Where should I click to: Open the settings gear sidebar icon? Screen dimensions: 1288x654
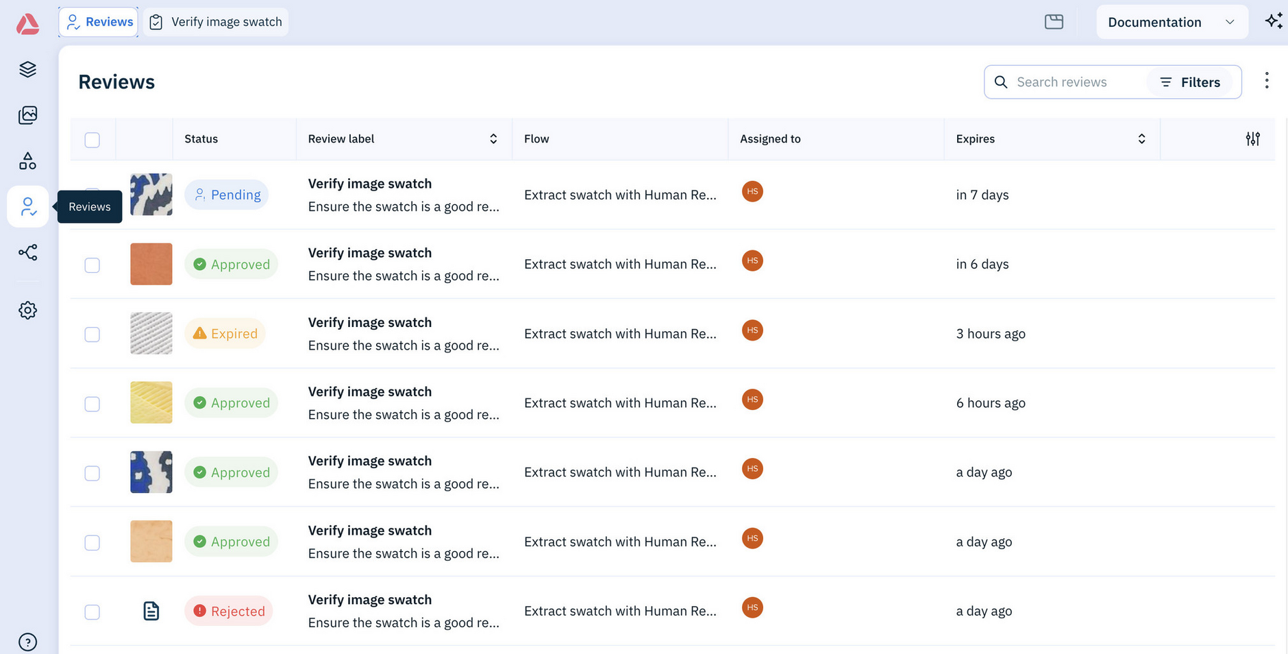tap(27, 311)
